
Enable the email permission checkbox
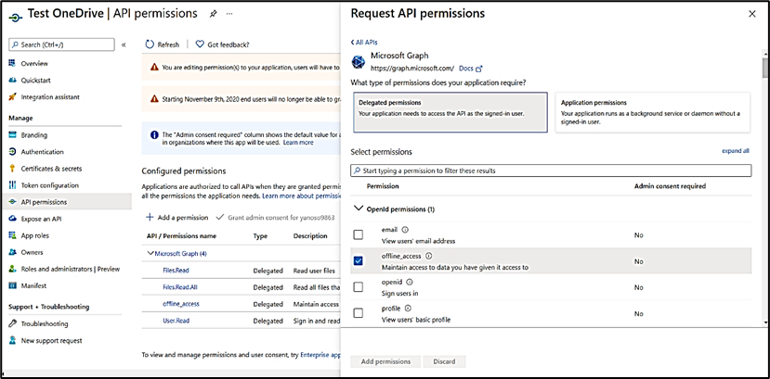pos(359,235)
